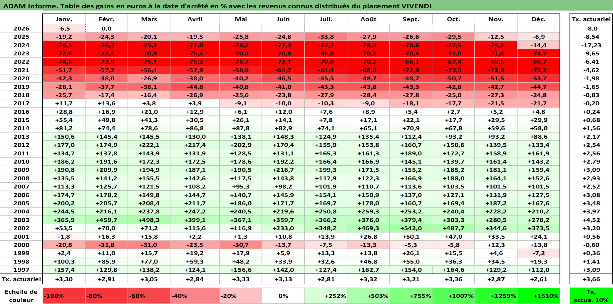This screenshot has width=613, height=304.
Task: Click the 2003 yearly rate +4,52
Action: [x=591, y=220]
